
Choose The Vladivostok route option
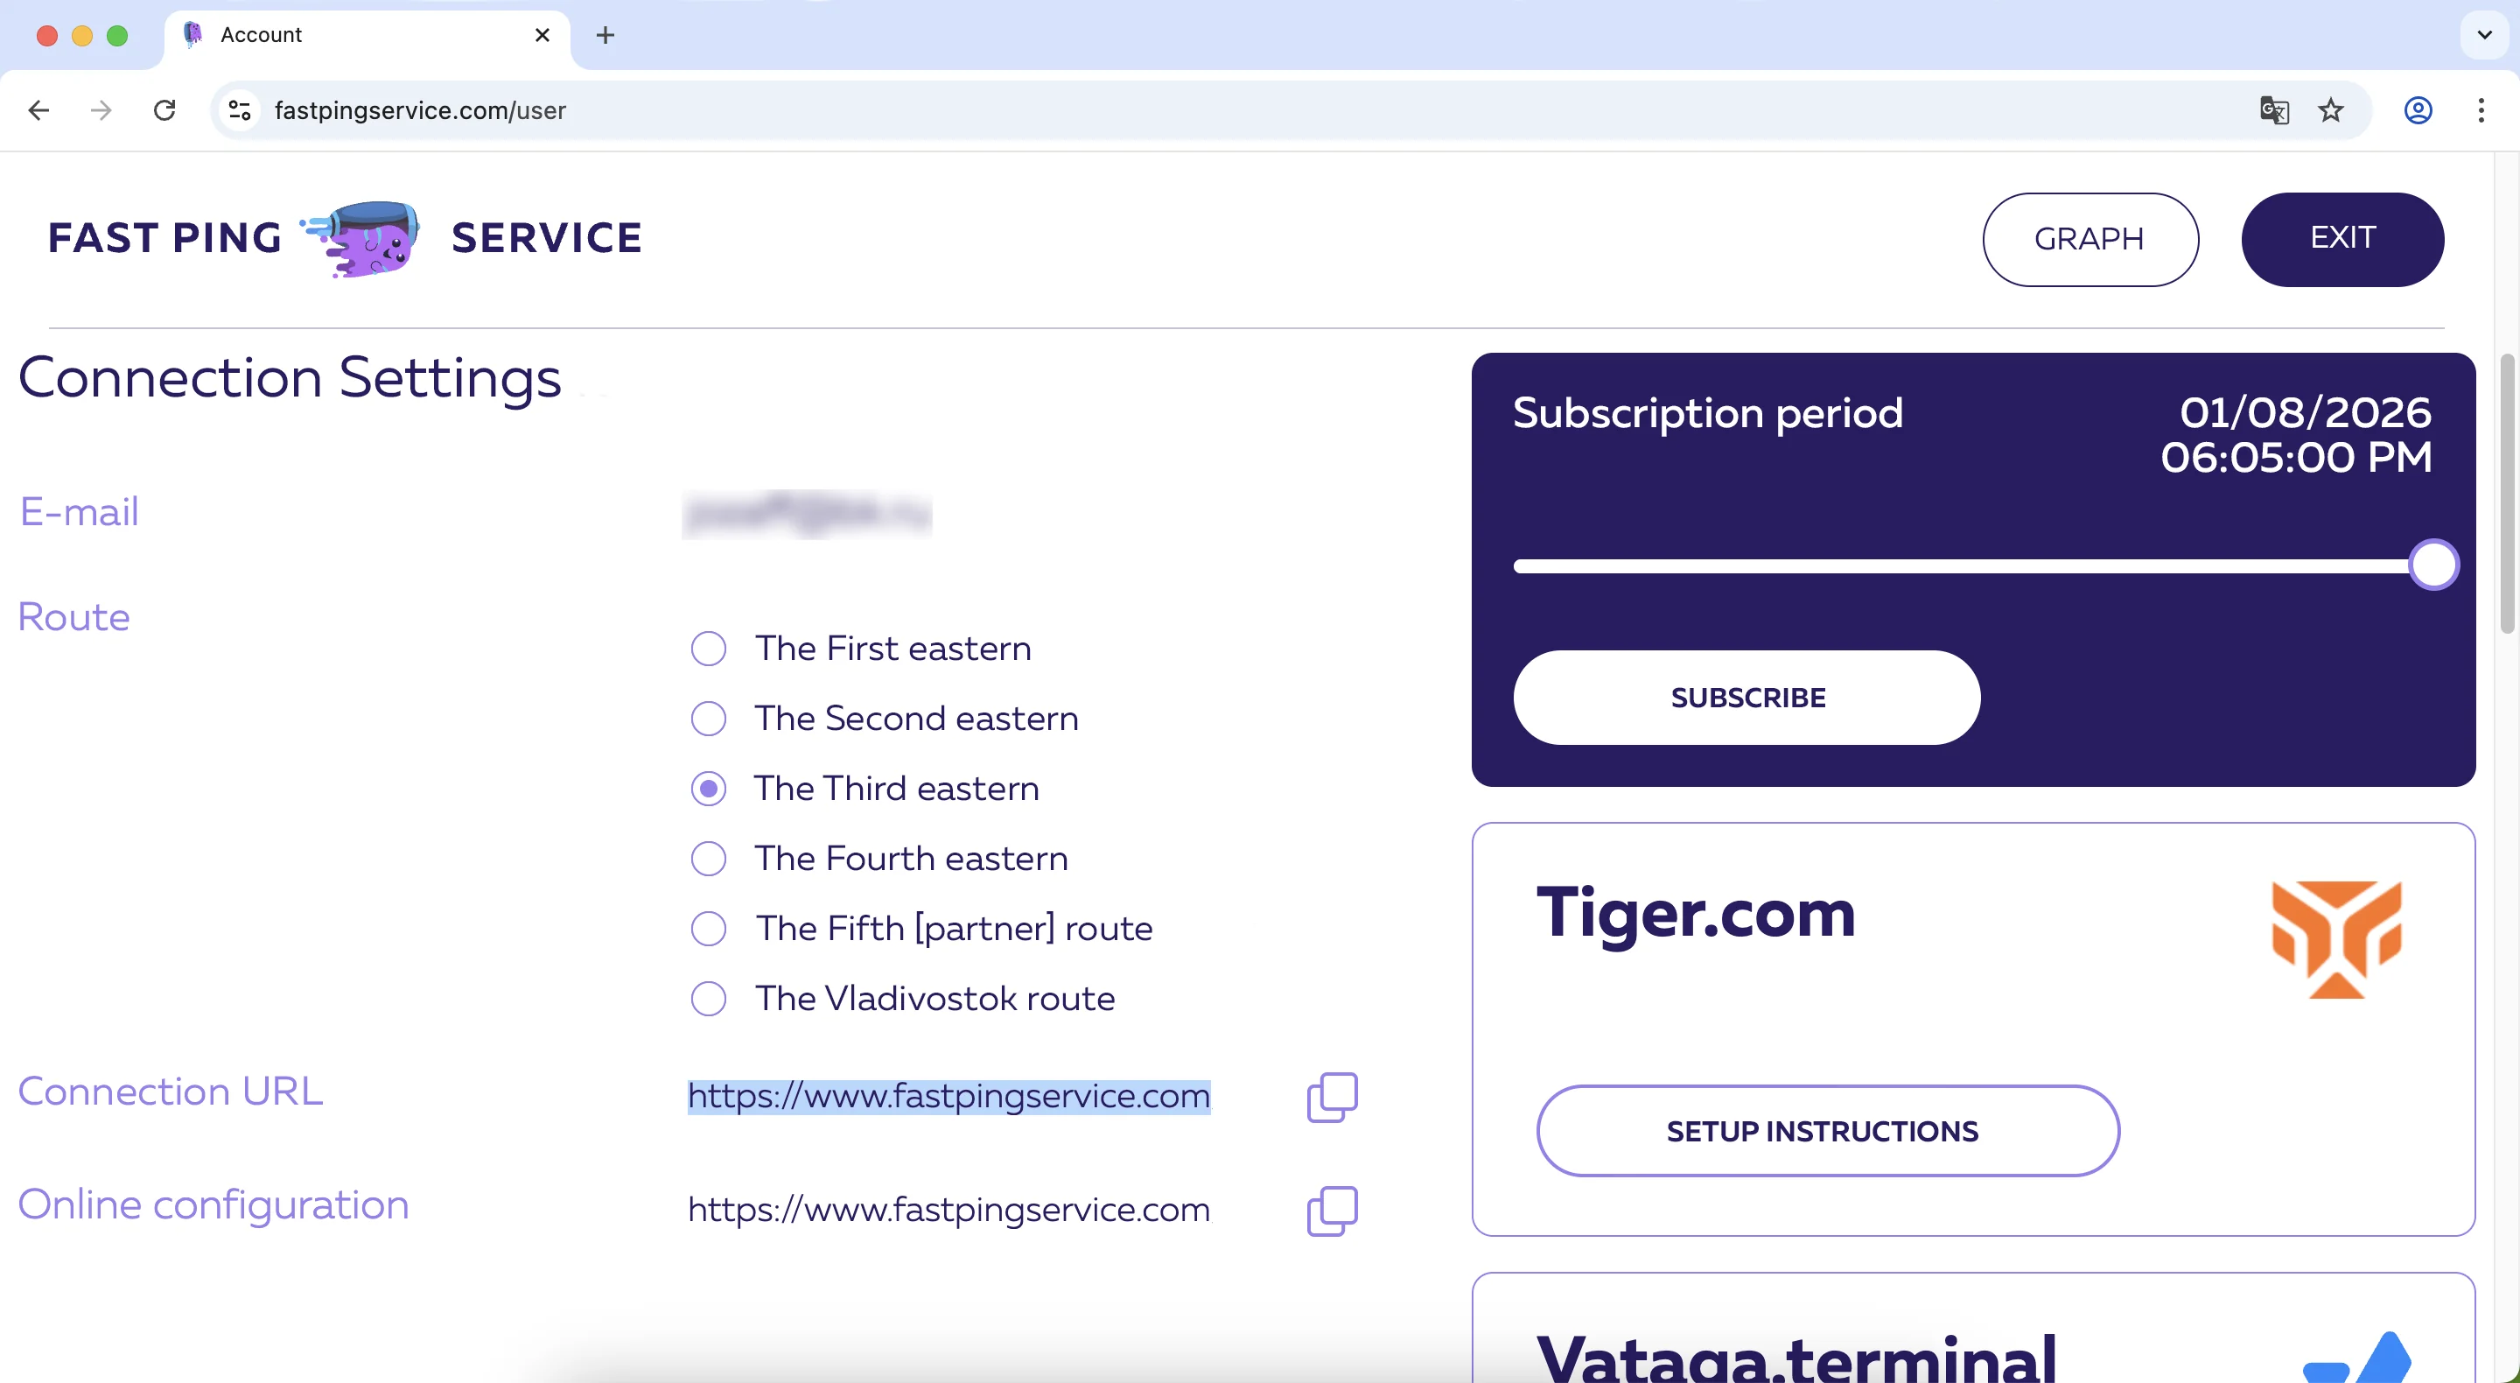(708, 999)
